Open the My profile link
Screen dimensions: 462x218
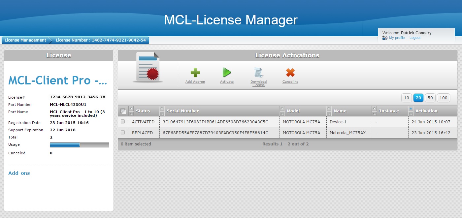pyautogui.click(x=397, y=38)
